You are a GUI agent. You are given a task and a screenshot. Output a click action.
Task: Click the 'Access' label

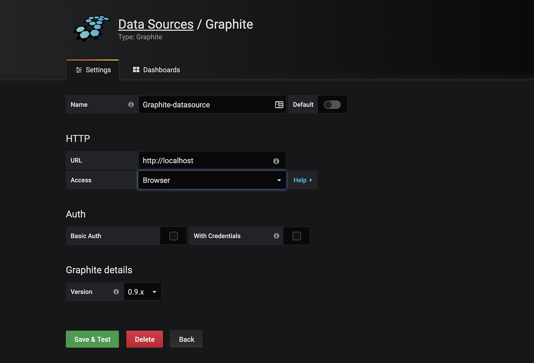click(81, 180)
